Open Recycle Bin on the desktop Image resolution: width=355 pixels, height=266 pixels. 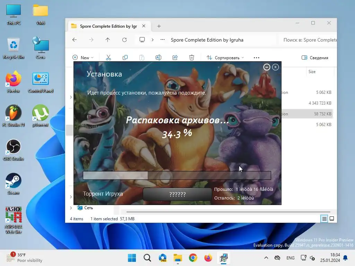(14, 48)
